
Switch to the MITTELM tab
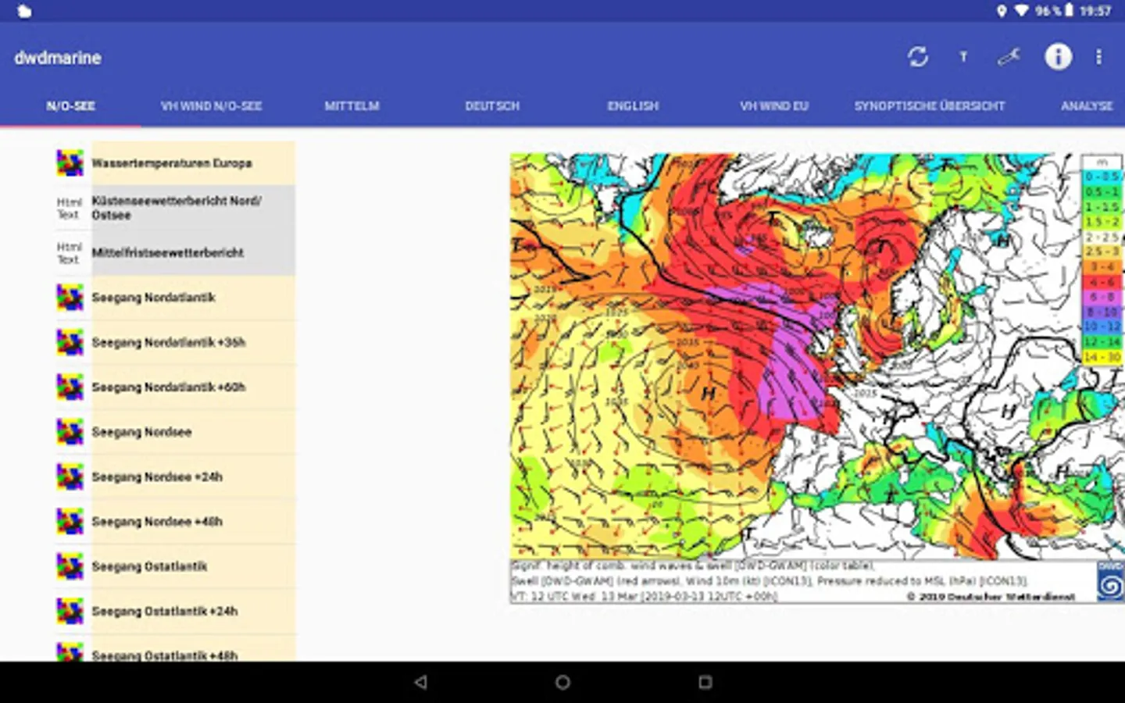point(352,106)
